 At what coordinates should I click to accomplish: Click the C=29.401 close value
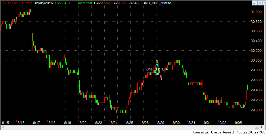click(63, 3)
